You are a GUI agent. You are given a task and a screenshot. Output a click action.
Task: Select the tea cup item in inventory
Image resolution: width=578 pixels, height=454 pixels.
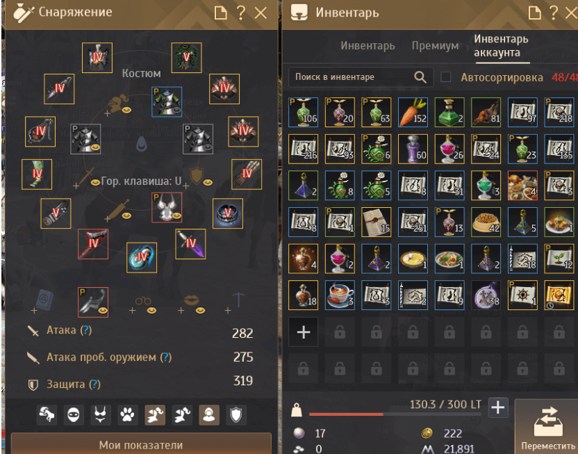pos(340,295)
